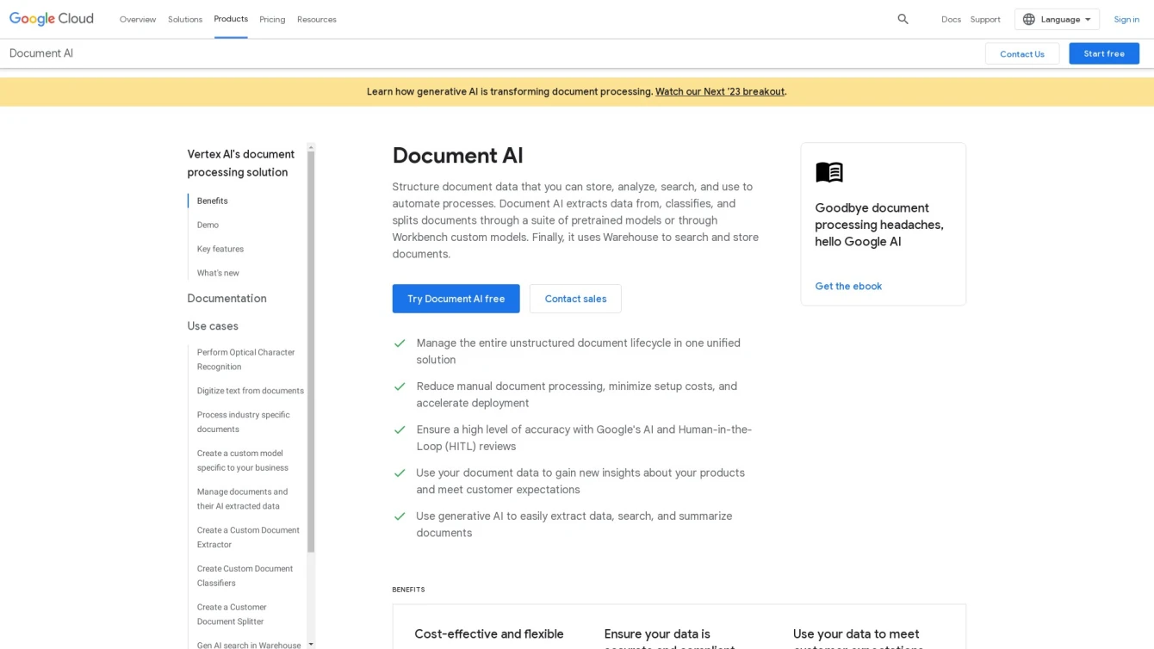
Task: Click the BENEFITS section label
Action: point(408,590)
